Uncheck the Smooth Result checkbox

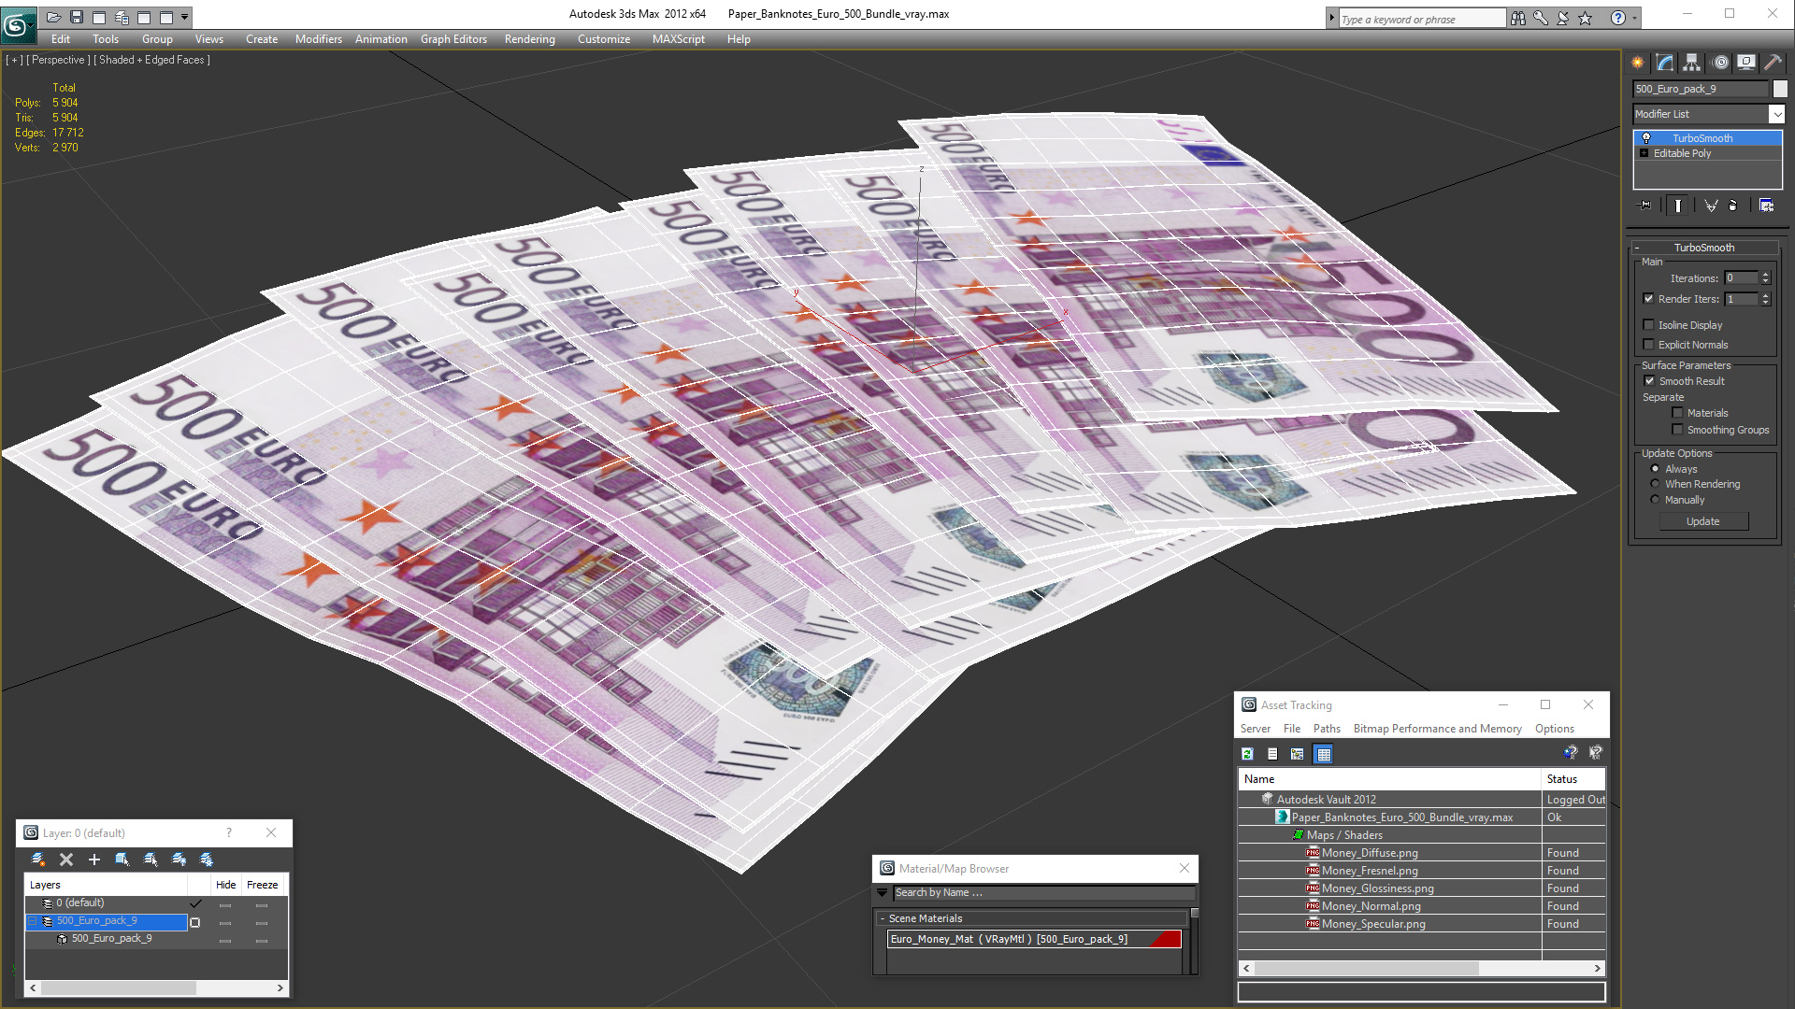(1649, 381)
